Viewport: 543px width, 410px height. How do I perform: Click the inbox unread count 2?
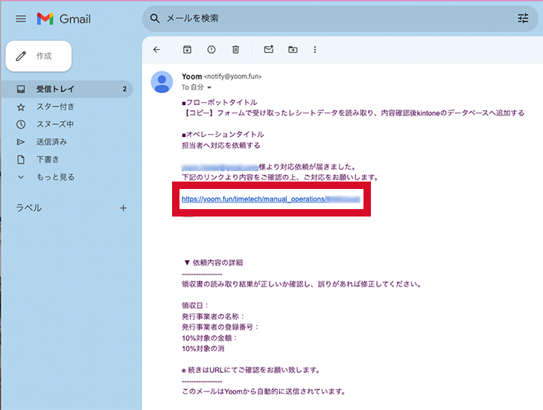(x=124, y=89)
